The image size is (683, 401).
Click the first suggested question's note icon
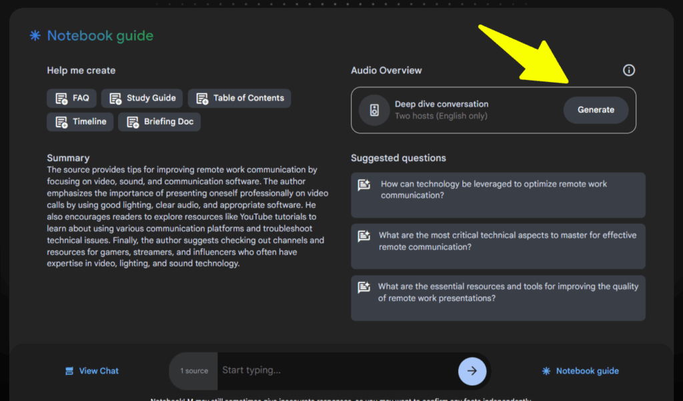tap(364, 185)
